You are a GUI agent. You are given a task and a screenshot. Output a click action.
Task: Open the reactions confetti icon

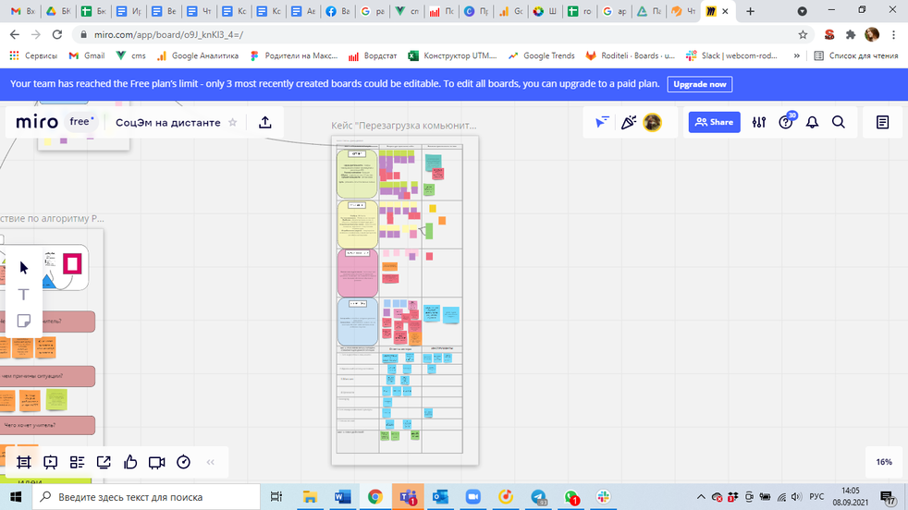click(x=629, y=122)
